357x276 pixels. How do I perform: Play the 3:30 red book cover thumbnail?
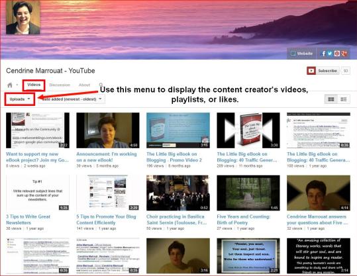[248, 130]
